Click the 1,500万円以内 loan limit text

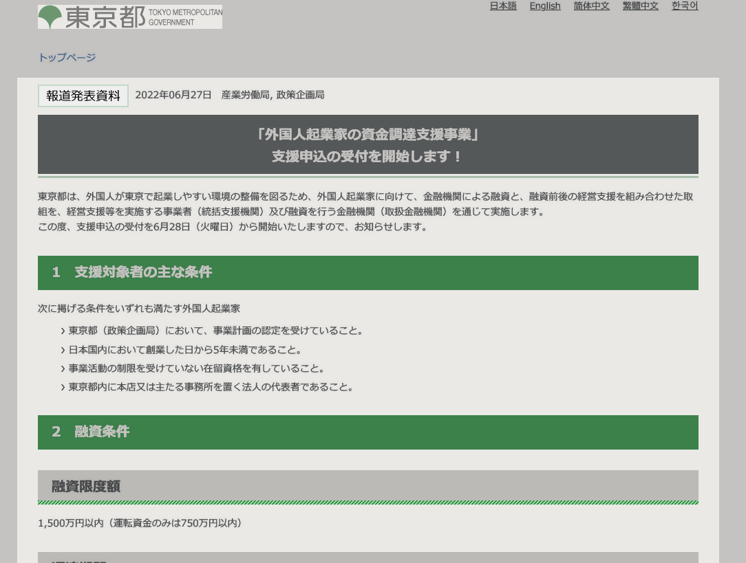pyautogui.click(x=70, y=523)
